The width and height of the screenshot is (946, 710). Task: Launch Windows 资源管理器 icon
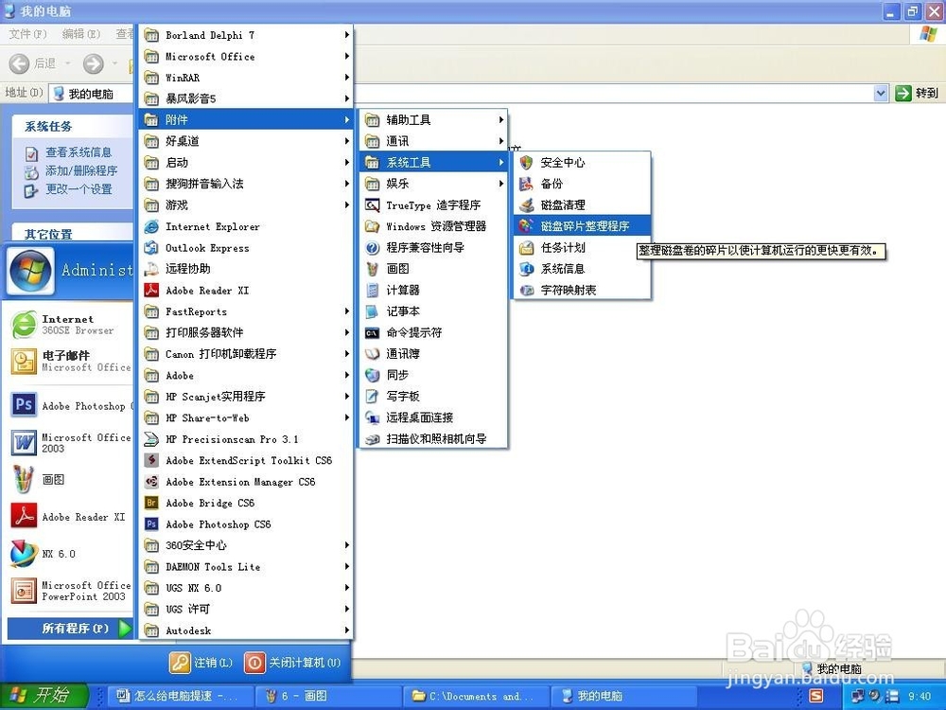pos(372,226)
